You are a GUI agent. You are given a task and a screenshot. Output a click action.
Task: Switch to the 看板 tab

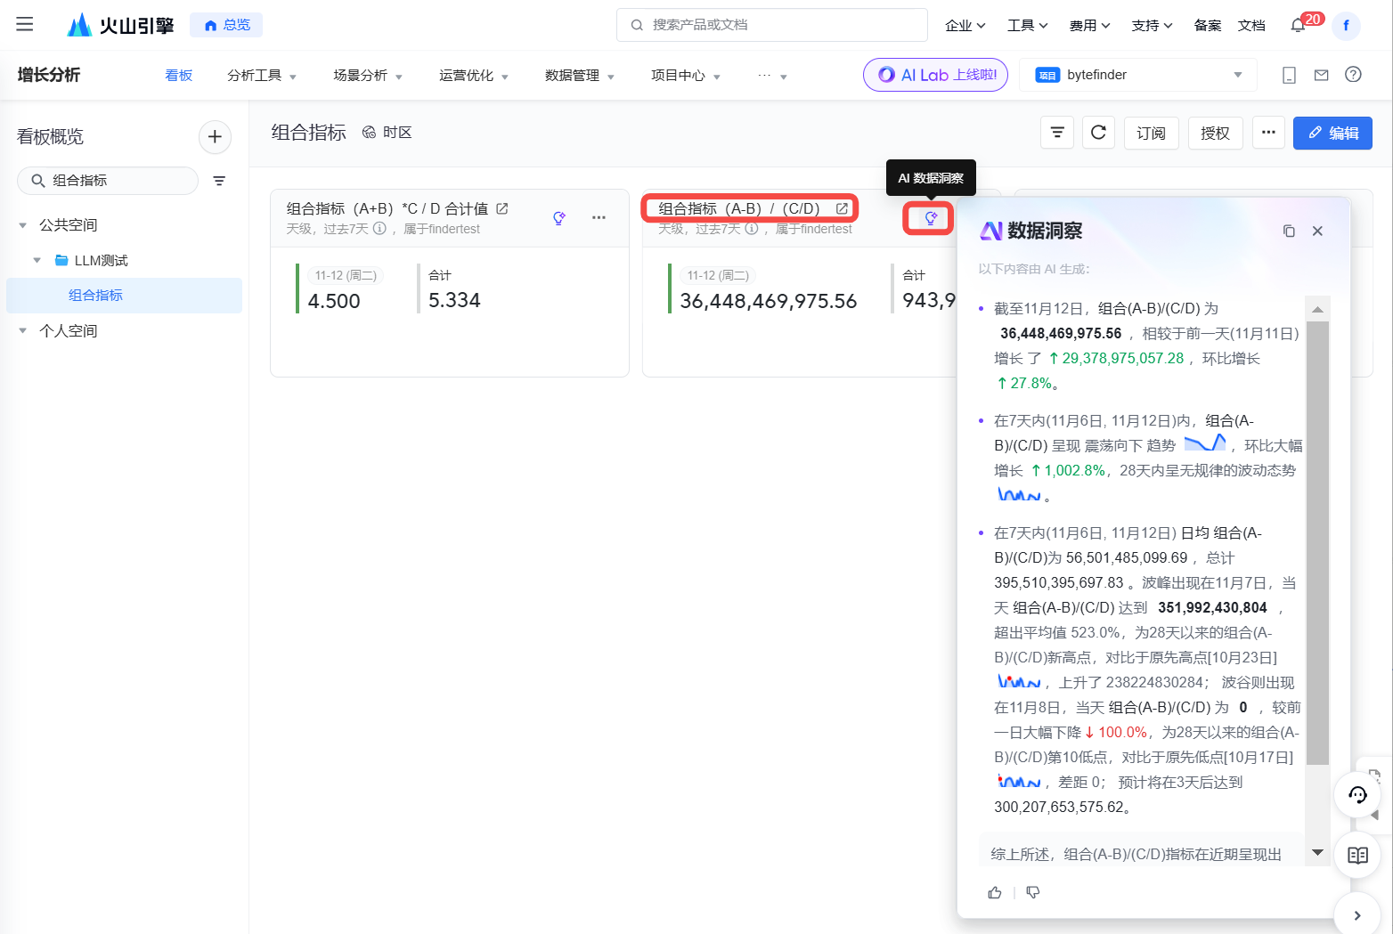coord(179,76)
